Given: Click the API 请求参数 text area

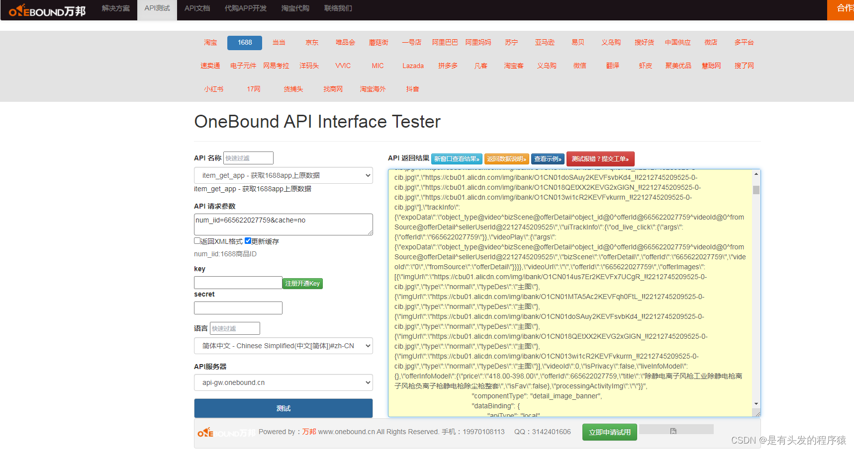Looking at the screenshot, I should [284, 225].
